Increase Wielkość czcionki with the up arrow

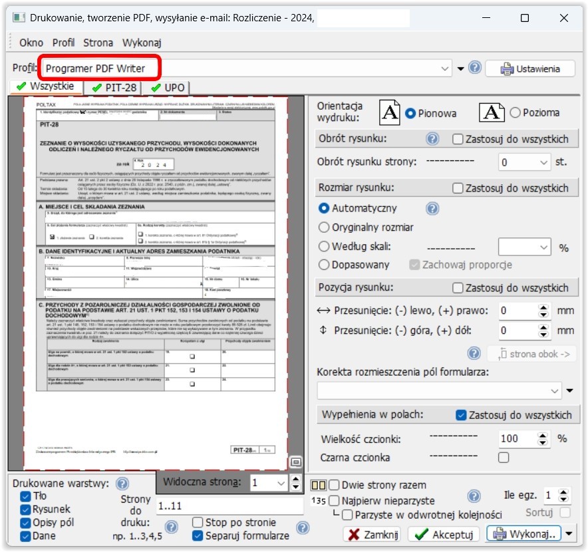click(x=543, y=435)
